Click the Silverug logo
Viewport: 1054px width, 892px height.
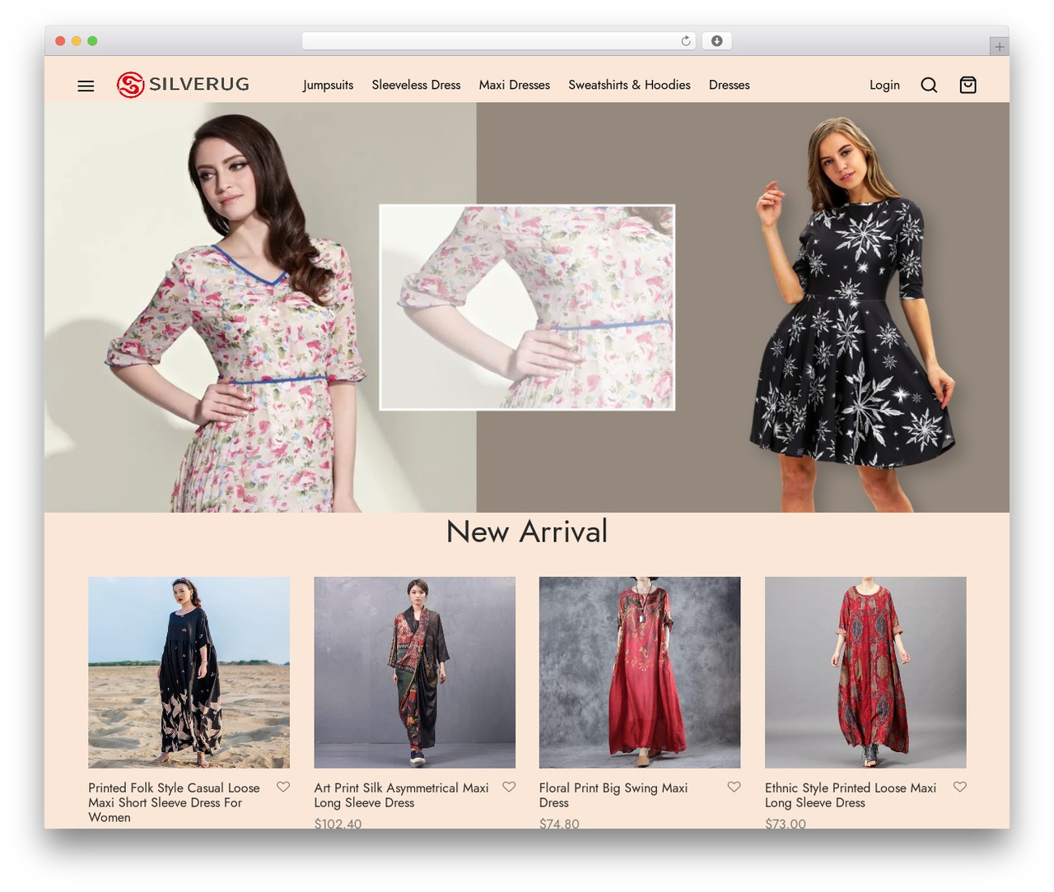click(183, 85)
